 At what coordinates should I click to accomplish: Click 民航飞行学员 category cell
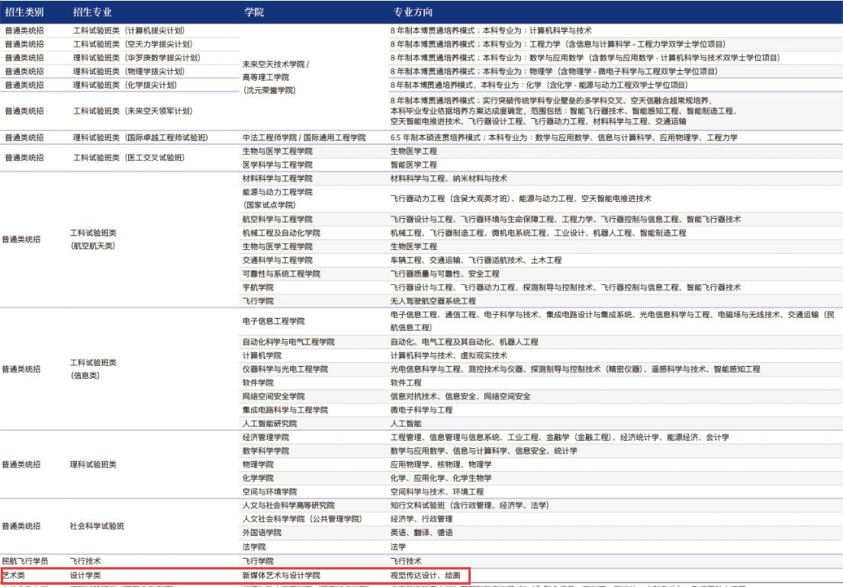[24, 560]
